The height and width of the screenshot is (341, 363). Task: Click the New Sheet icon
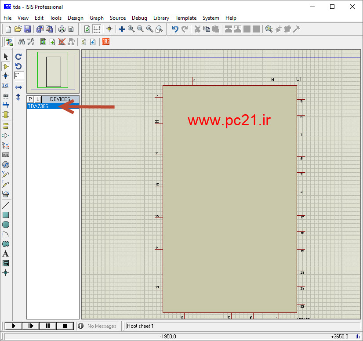point(52,42)
